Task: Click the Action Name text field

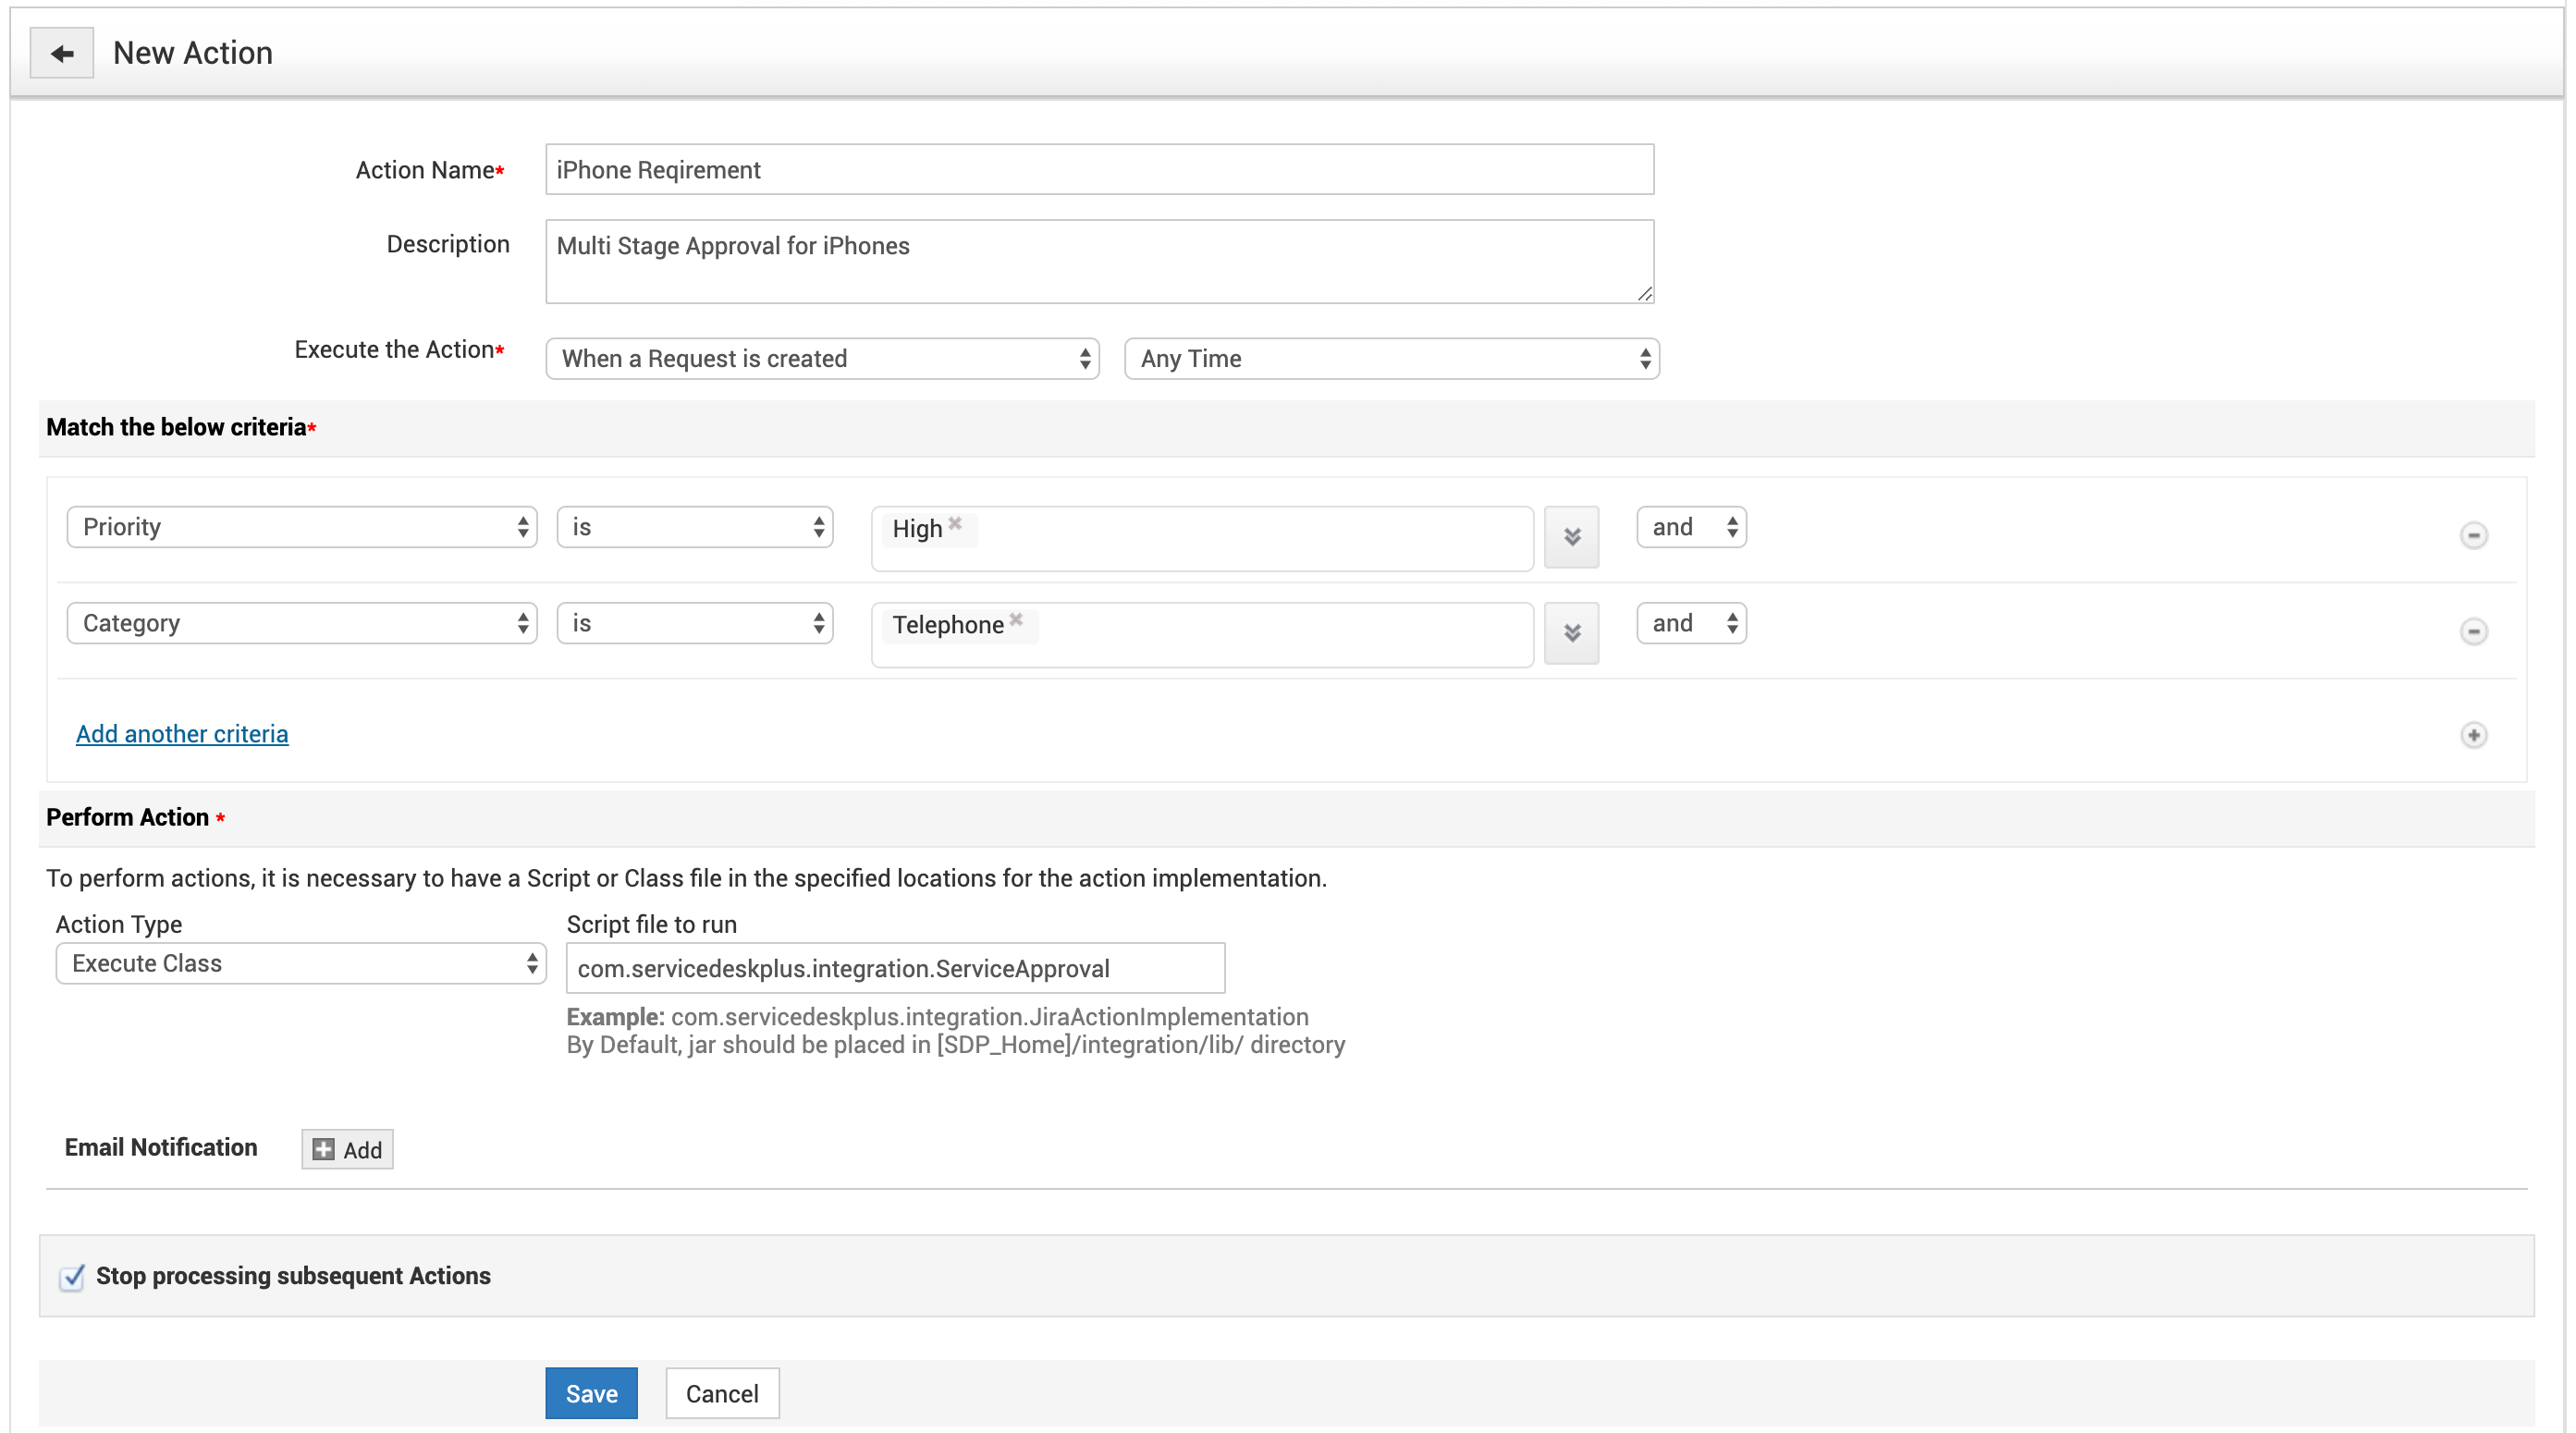Action: point(1099,170)
